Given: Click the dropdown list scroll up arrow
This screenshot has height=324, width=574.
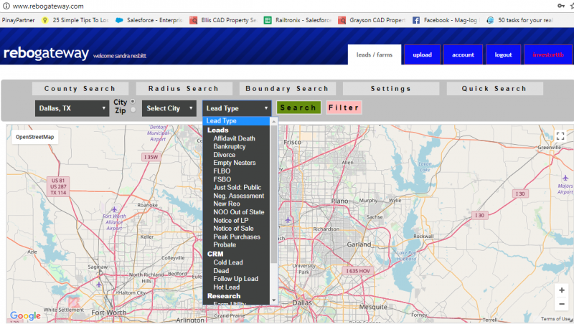Looking at the screenshot, I should [x=273, y=121].
